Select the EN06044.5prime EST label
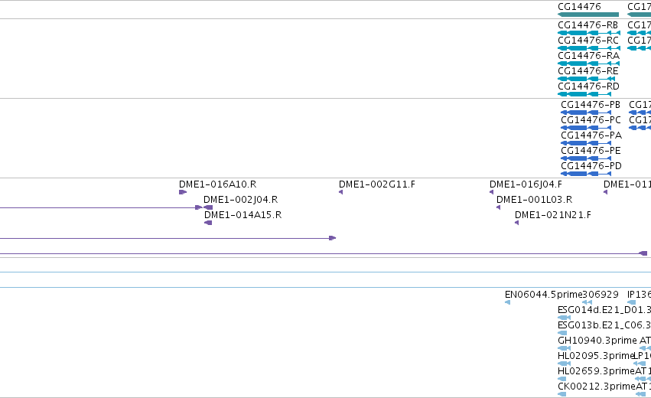 click(x=543, y=295)
